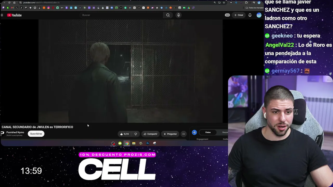333x187 pixels.
Task: Dislike the video
Action: tap(136, 134)
